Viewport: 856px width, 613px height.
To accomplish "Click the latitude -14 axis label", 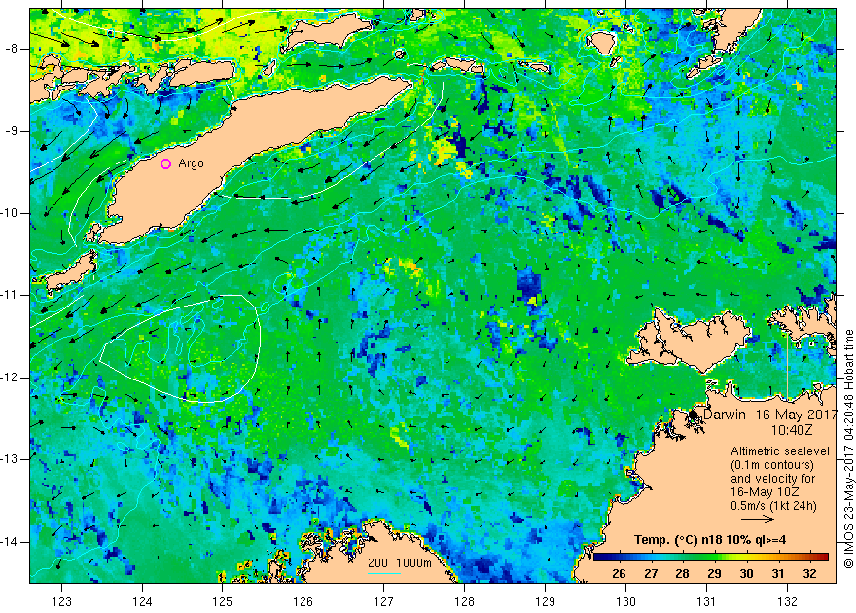I will pyautogui.click(x=10, y=542).
